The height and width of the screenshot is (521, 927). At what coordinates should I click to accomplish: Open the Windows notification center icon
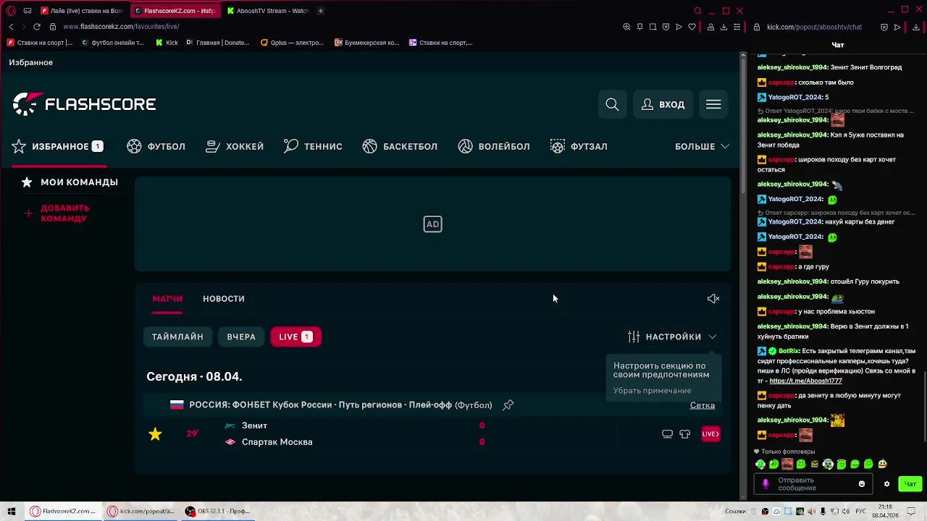coord(910,512)
